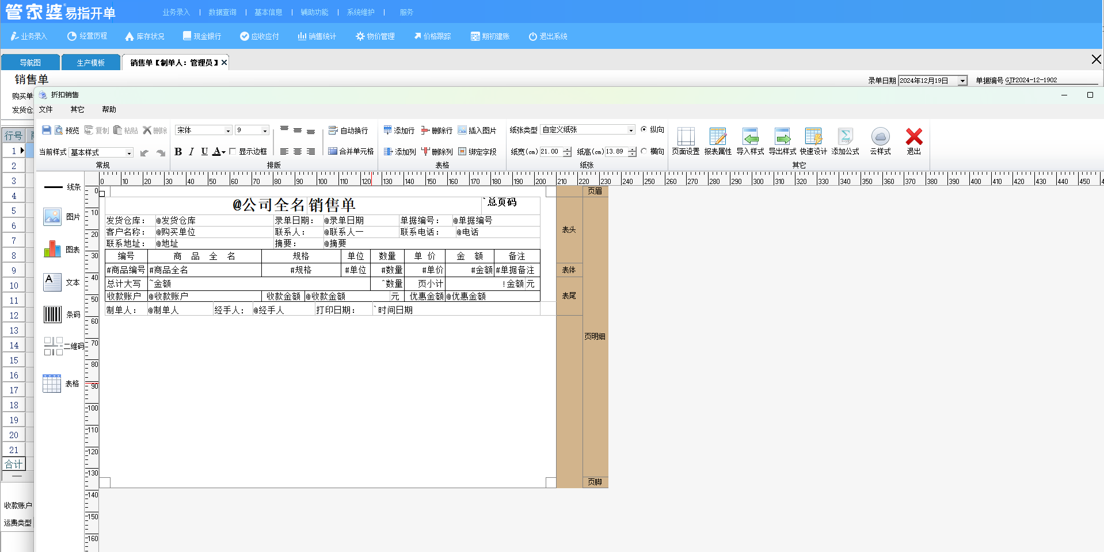Select the barcode (条码) tool
Image resolution: width=1104 pixels, height=552 pixels.
click(x=62, y=315)
